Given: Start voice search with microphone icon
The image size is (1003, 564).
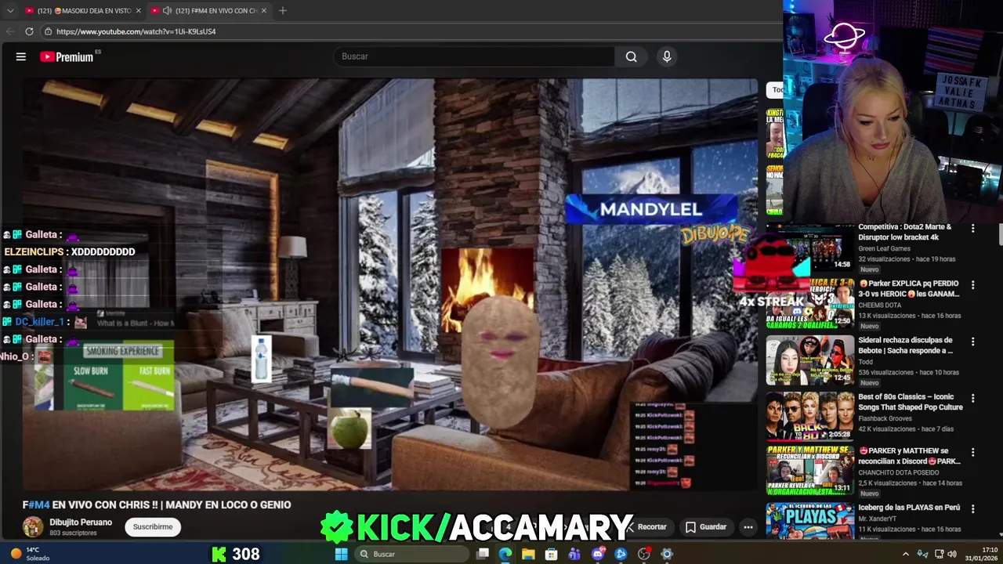Looking at the screenshot, I should 667,56.
